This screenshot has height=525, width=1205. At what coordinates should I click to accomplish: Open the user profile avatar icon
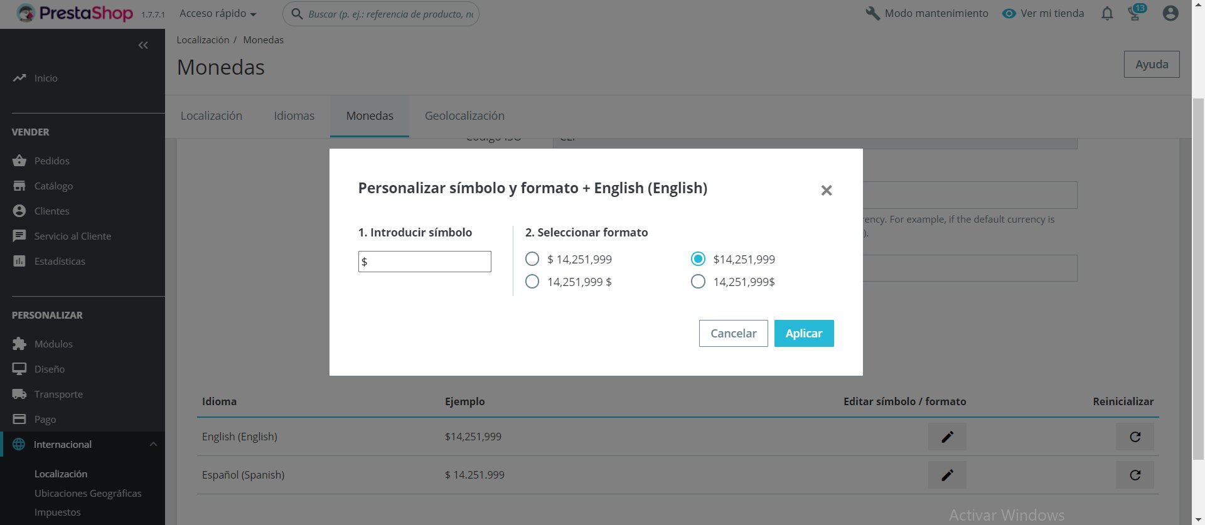tap(1170, 13)
